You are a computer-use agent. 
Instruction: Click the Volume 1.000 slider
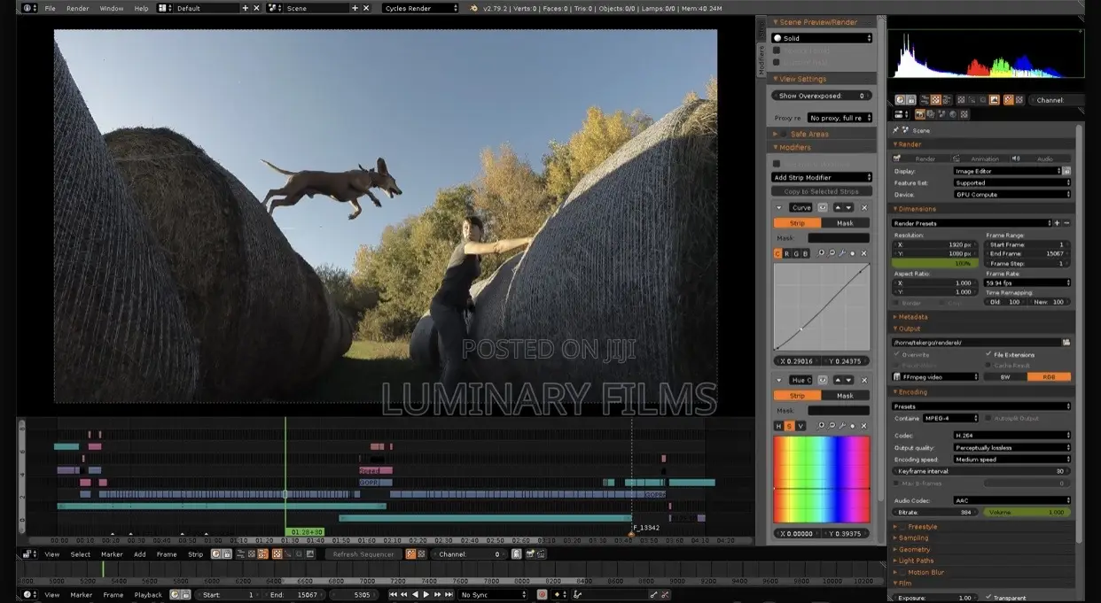click(x=1027, y=512)
